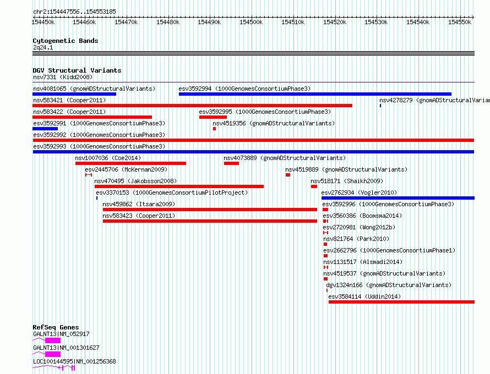
Task: Click the dgv1324n166 variant label
Action: click(389, 285)
